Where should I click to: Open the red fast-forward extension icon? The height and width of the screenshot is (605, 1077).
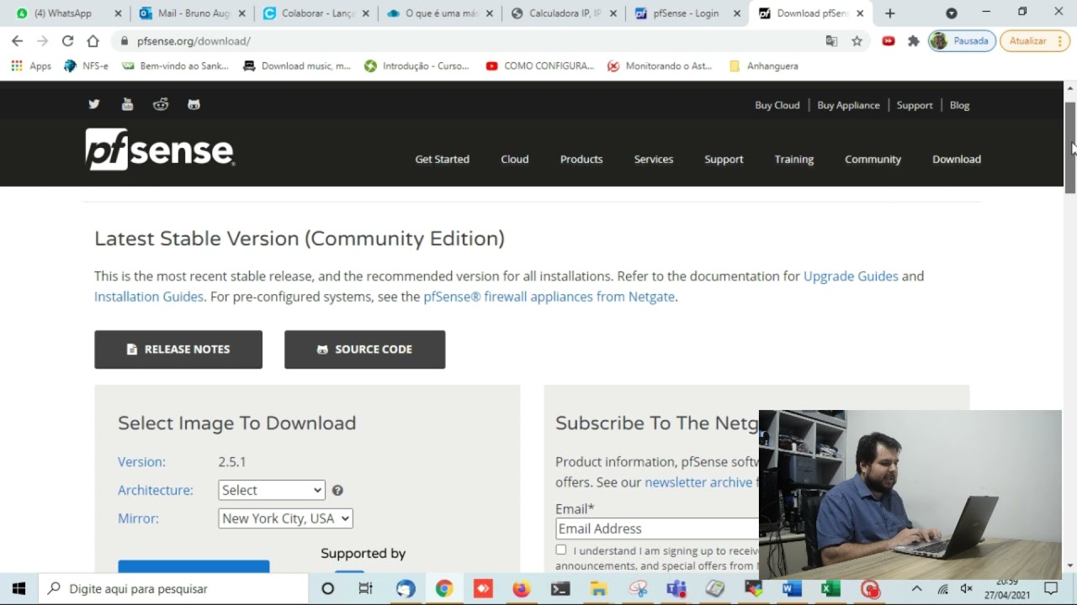click(889, 40)
